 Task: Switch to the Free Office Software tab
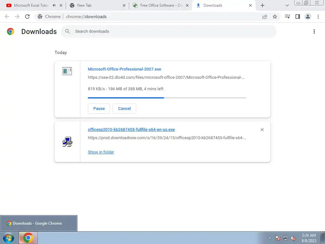pos(161,5)
